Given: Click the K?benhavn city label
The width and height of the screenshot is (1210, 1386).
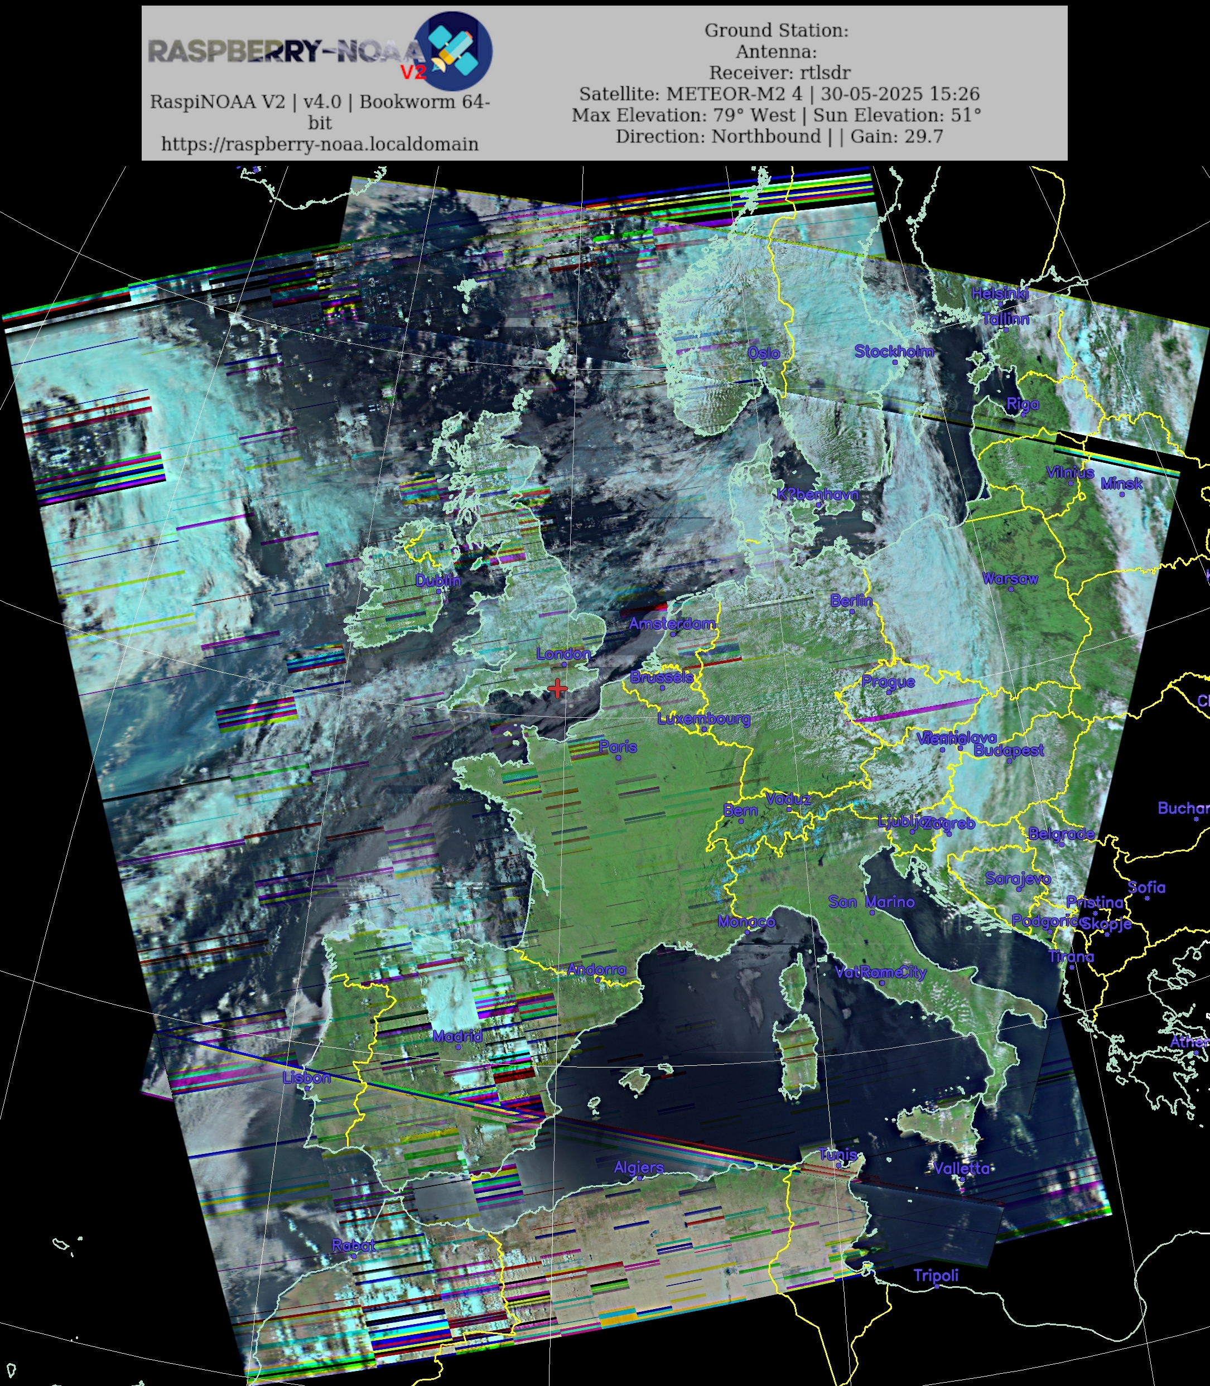Looking at the screenshot, I should [818, 494].
